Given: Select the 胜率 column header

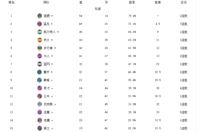Looking at the screenshot, I should point(132,3).
